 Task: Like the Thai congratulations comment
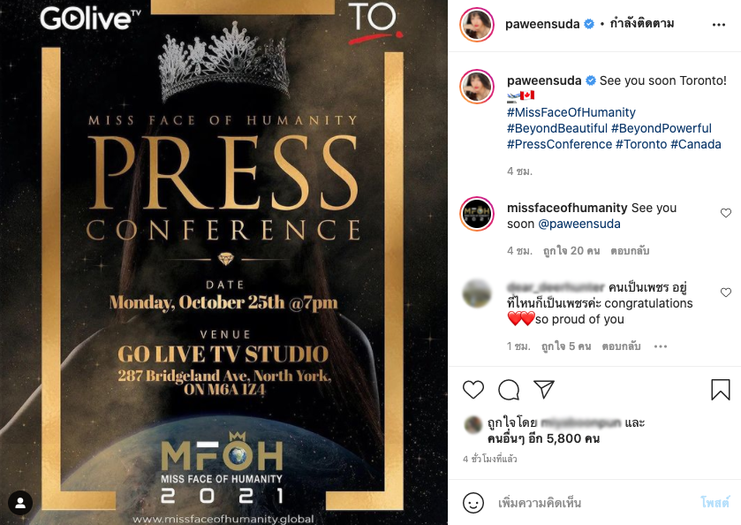[x=726, y=293]
